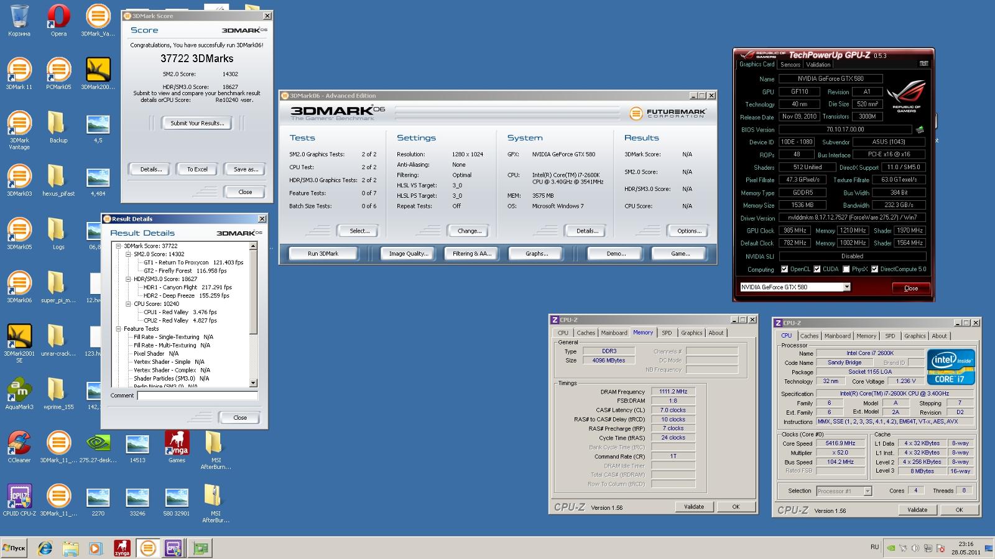The image size is (995, 559).
Task: Open the 3DMark2001 SE desktop shortcut
Action: [19, 343]
